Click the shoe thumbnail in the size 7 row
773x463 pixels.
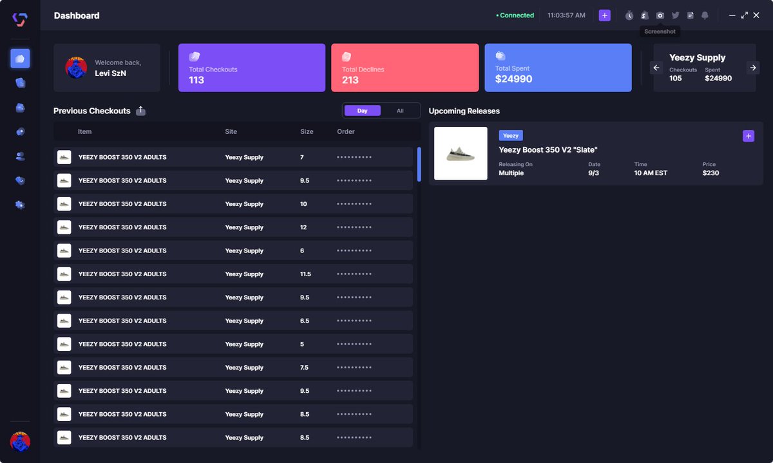coord(64,157)
